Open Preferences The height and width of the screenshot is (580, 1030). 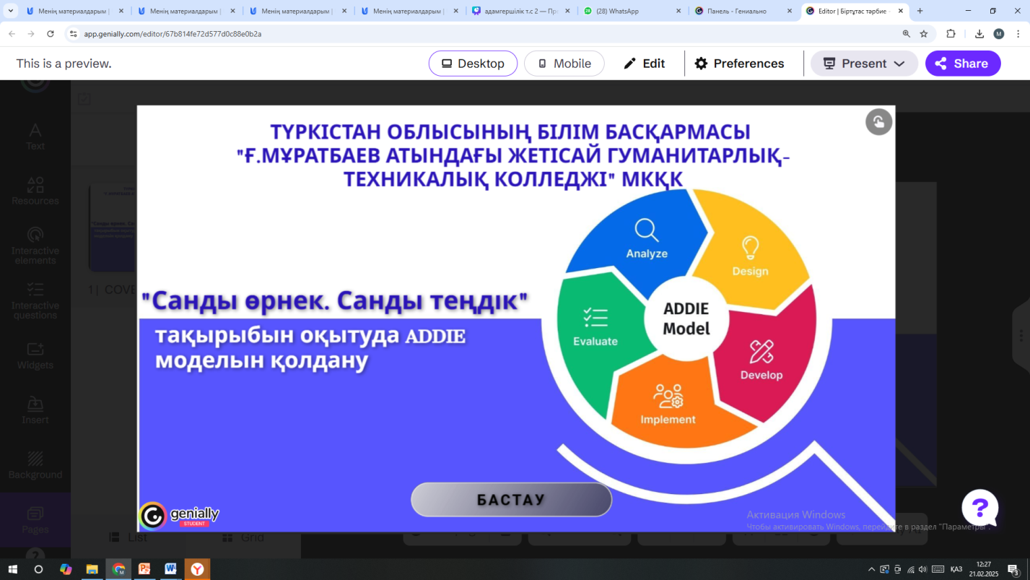(x=739, y=64)
